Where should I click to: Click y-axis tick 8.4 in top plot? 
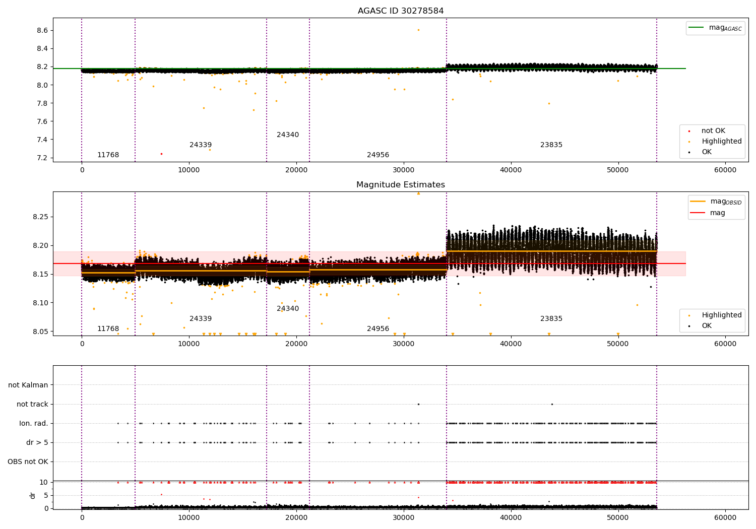tap(42, 49)
